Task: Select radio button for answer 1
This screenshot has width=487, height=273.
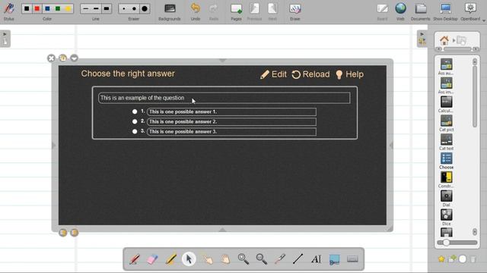Action: pyautogui.click(x=135, y=111)
